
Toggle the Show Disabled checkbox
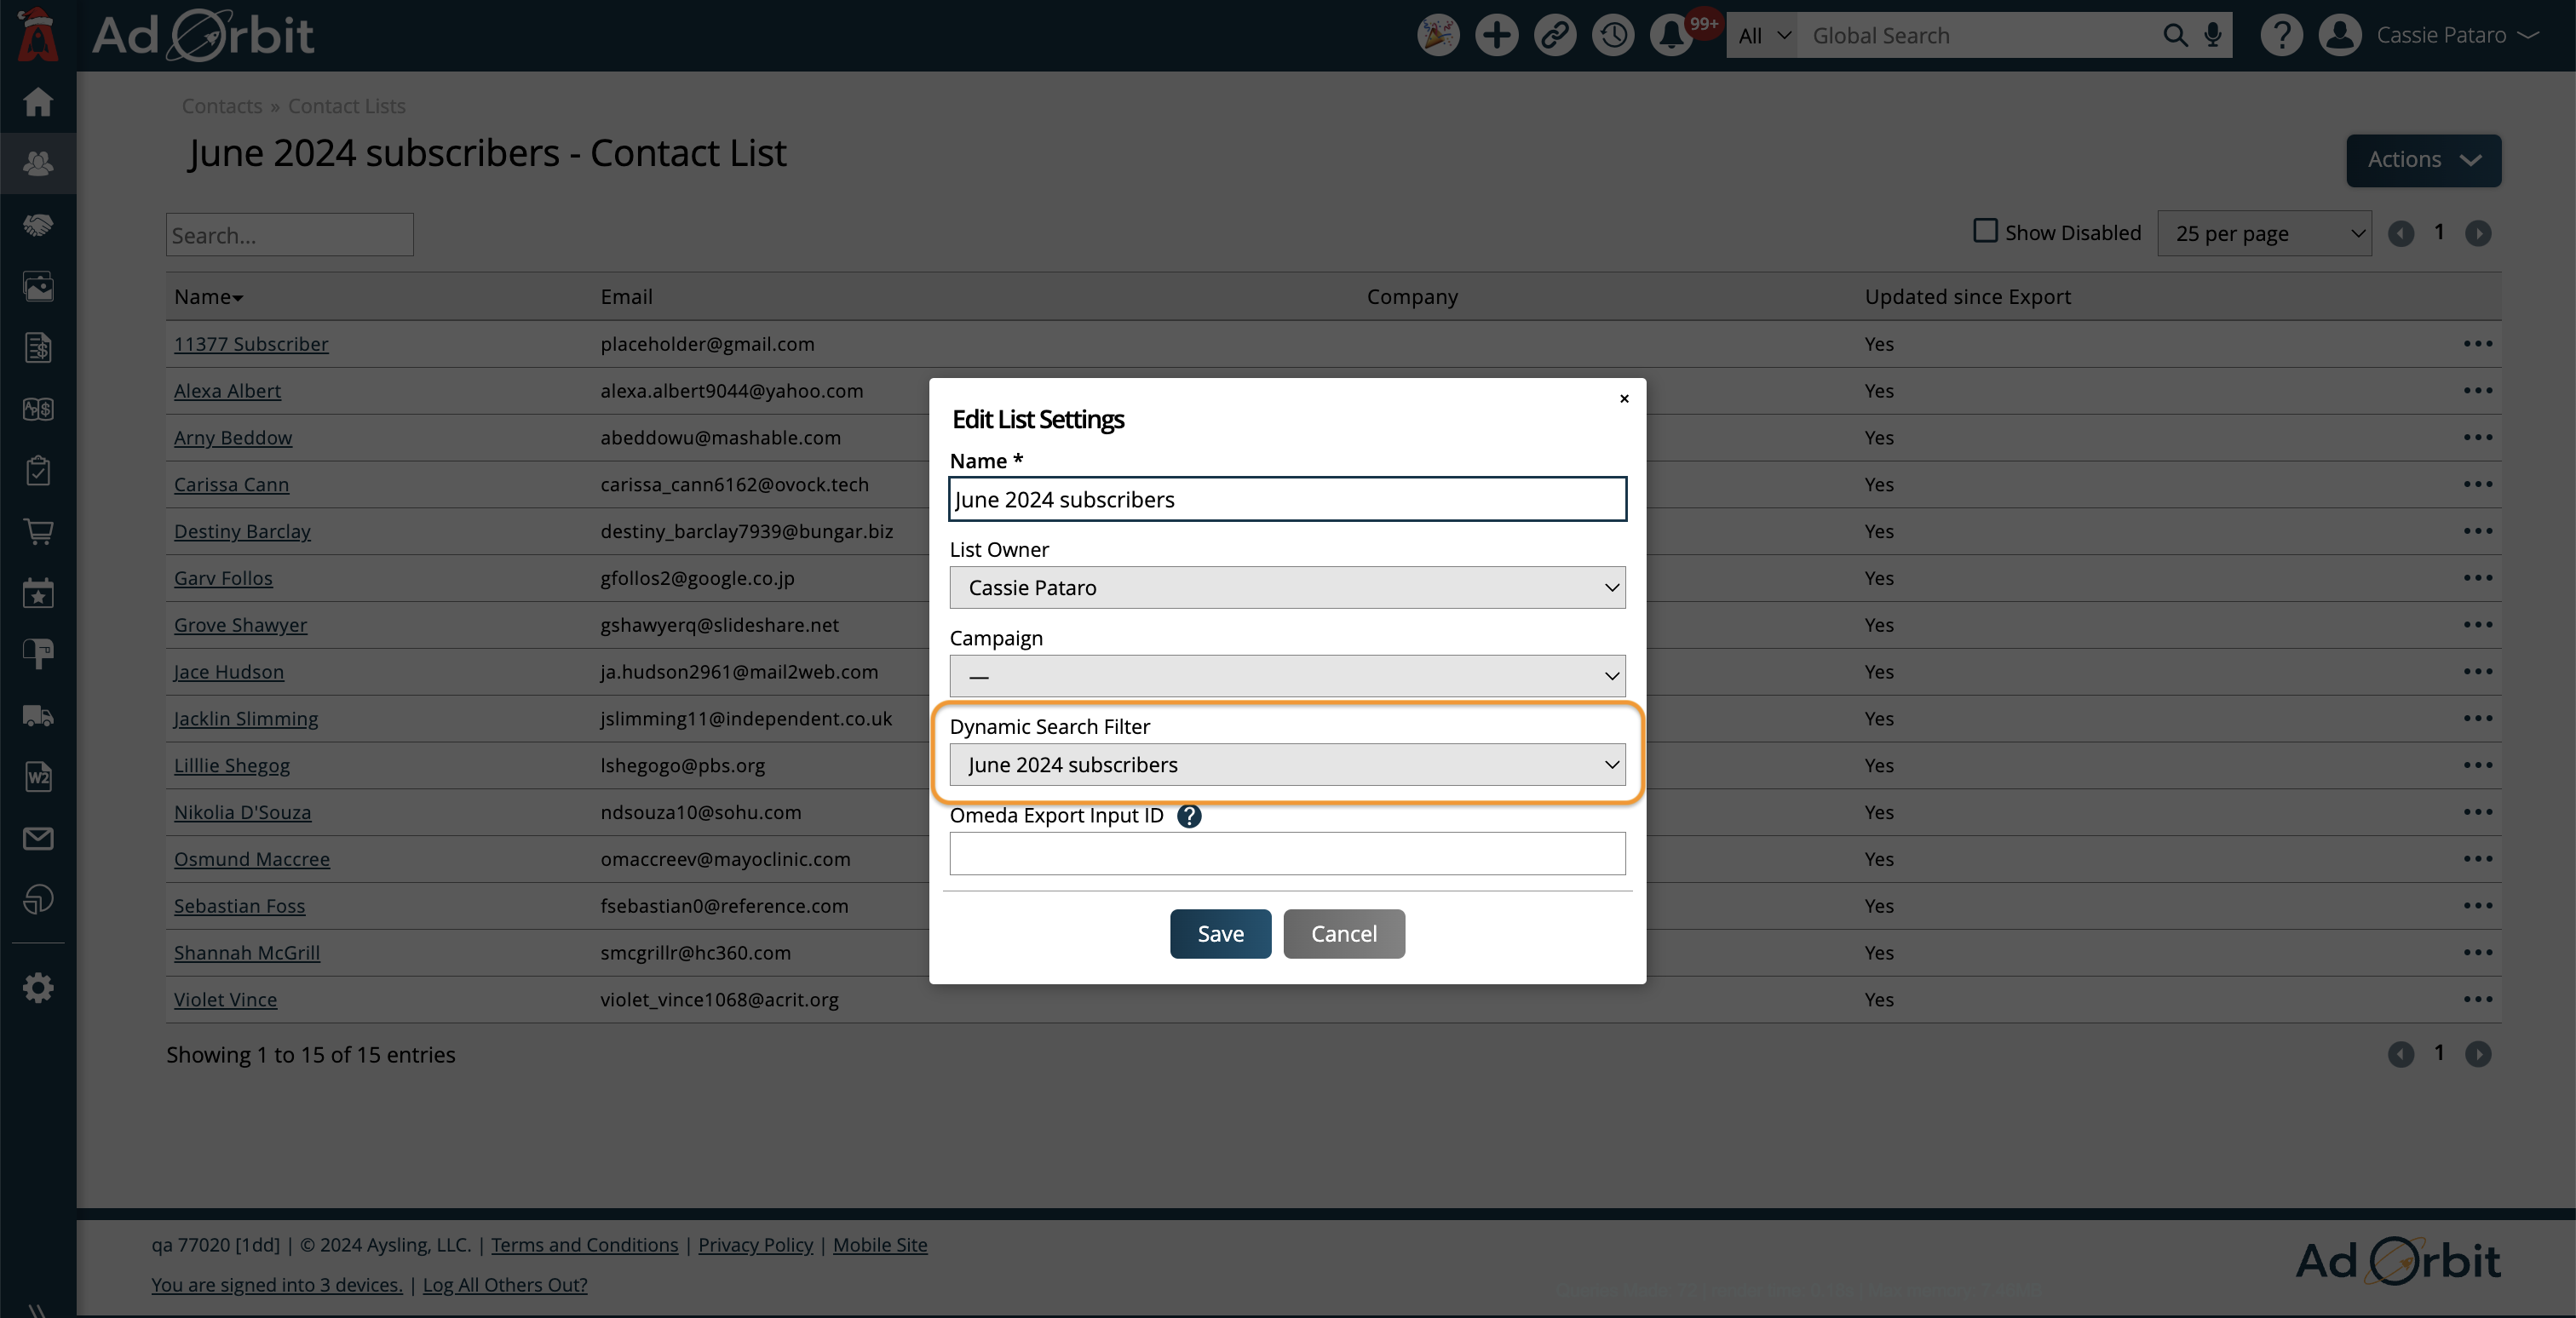pyautogui.click(x=1985, y=231)
